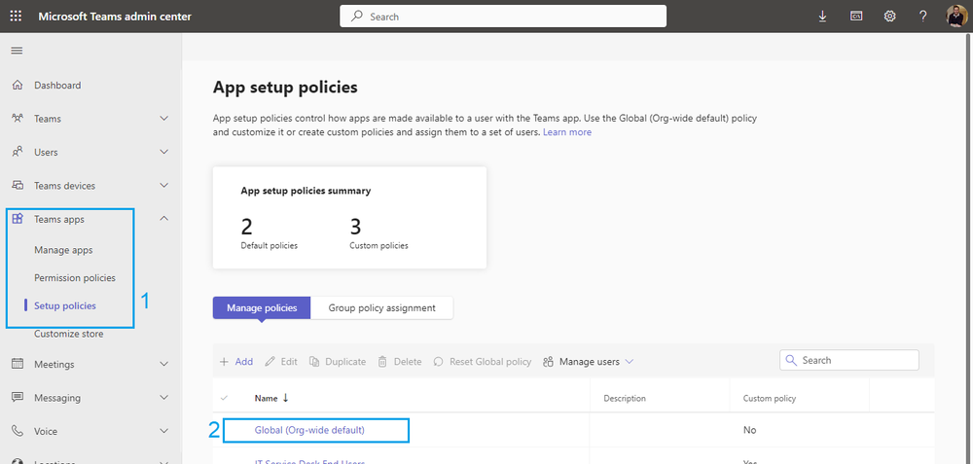Open the Manage users dropdown
This screenshot has width=973, height=464.
pos(589,362)
